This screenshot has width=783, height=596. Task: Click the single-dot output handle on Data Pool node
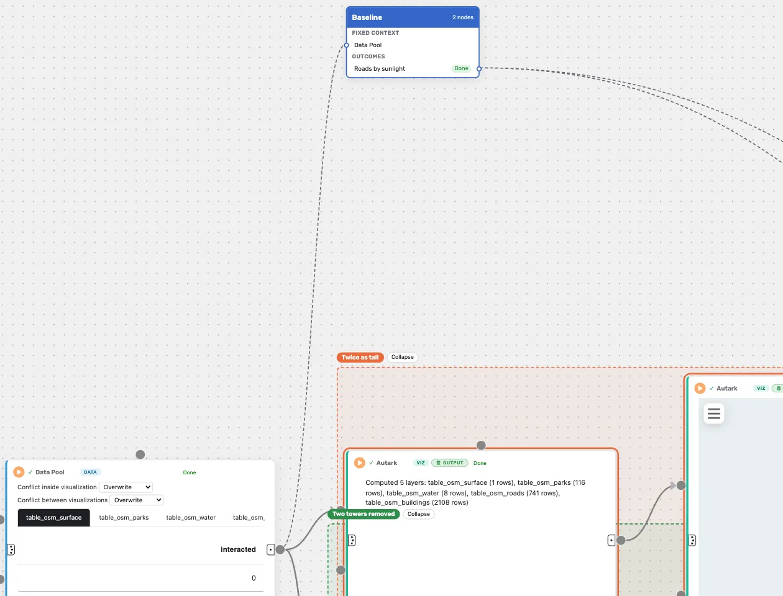click(x=270, y=549)
